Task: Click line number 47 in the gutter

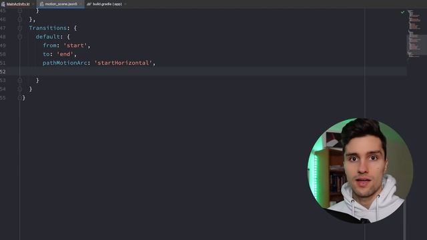Action: (3, 28)
